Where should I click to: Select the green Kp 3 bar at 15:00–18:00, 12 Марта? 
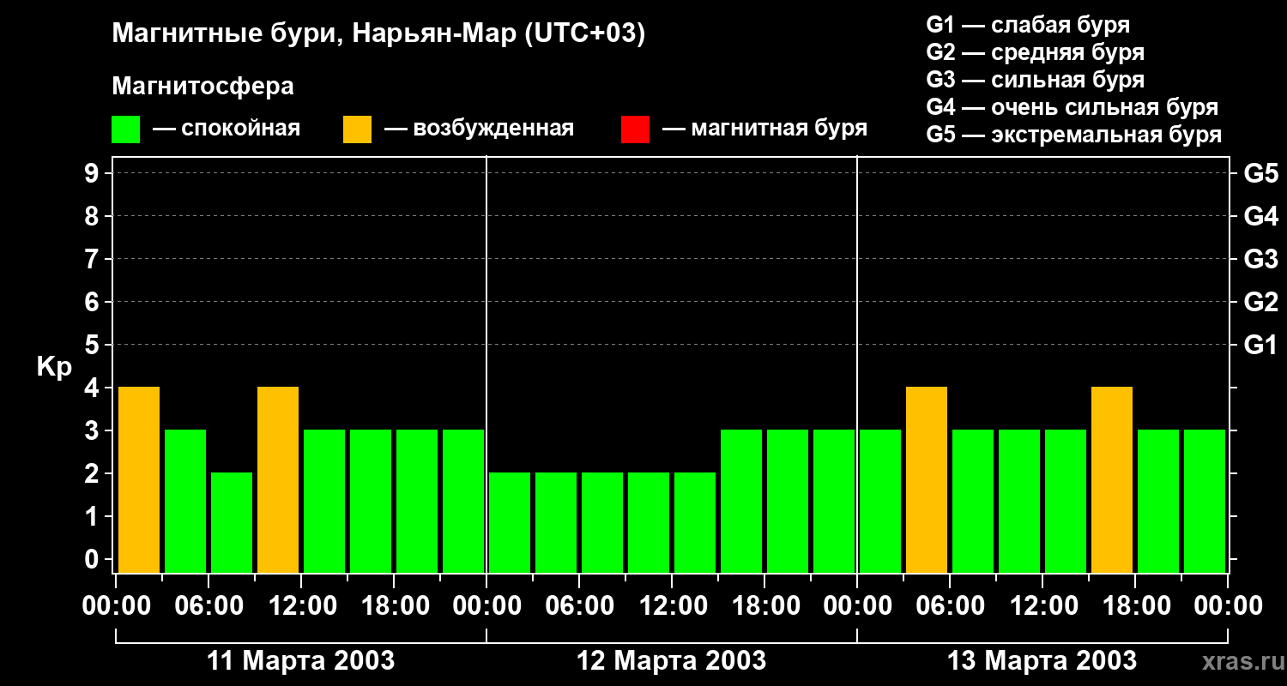tap(741, 501)
